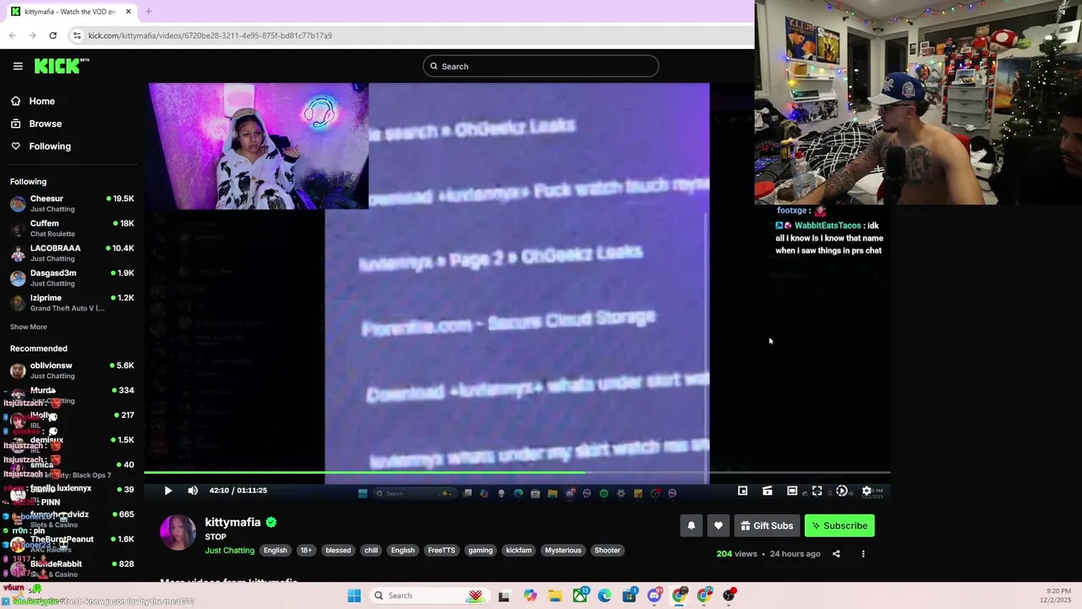This screenshot has height=609, width=1082.
Task: Go back in browser history
Action: click(x=13, y=36)
